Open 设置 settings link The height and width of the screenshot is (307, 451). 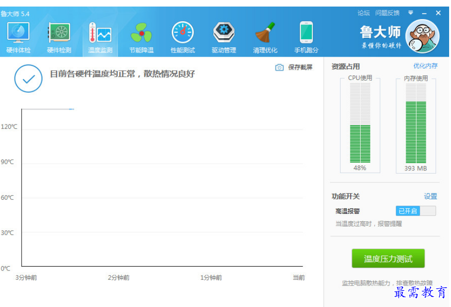(430, 197)
